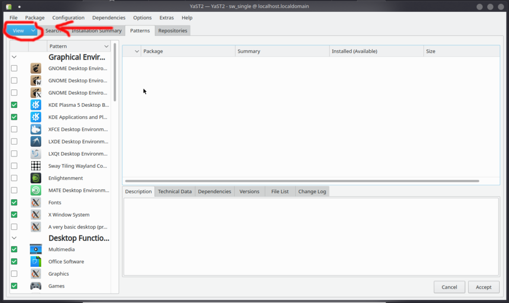This screenshot has width=509, height=303.
Task: Open the Technical Data tab
Action: [x=174, y=191]
